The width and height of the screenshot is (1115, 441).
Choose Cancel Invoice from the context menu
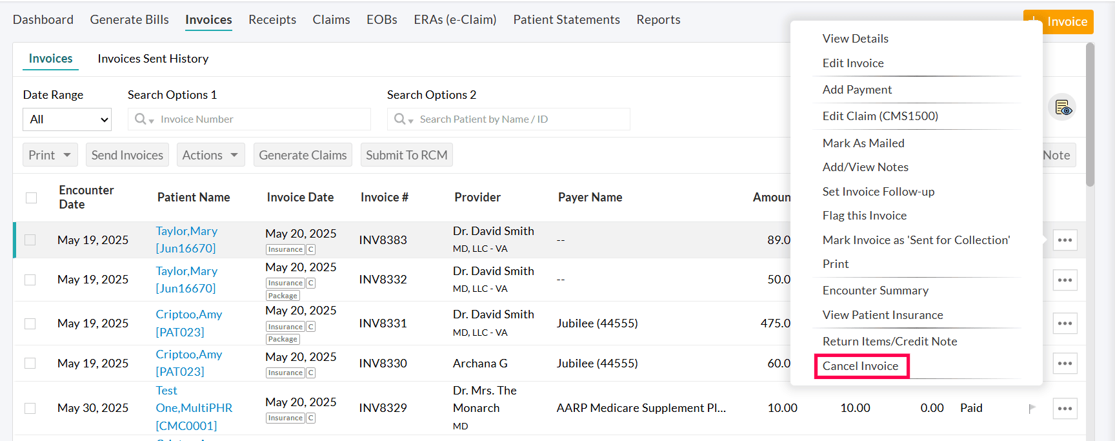point(860,366)
